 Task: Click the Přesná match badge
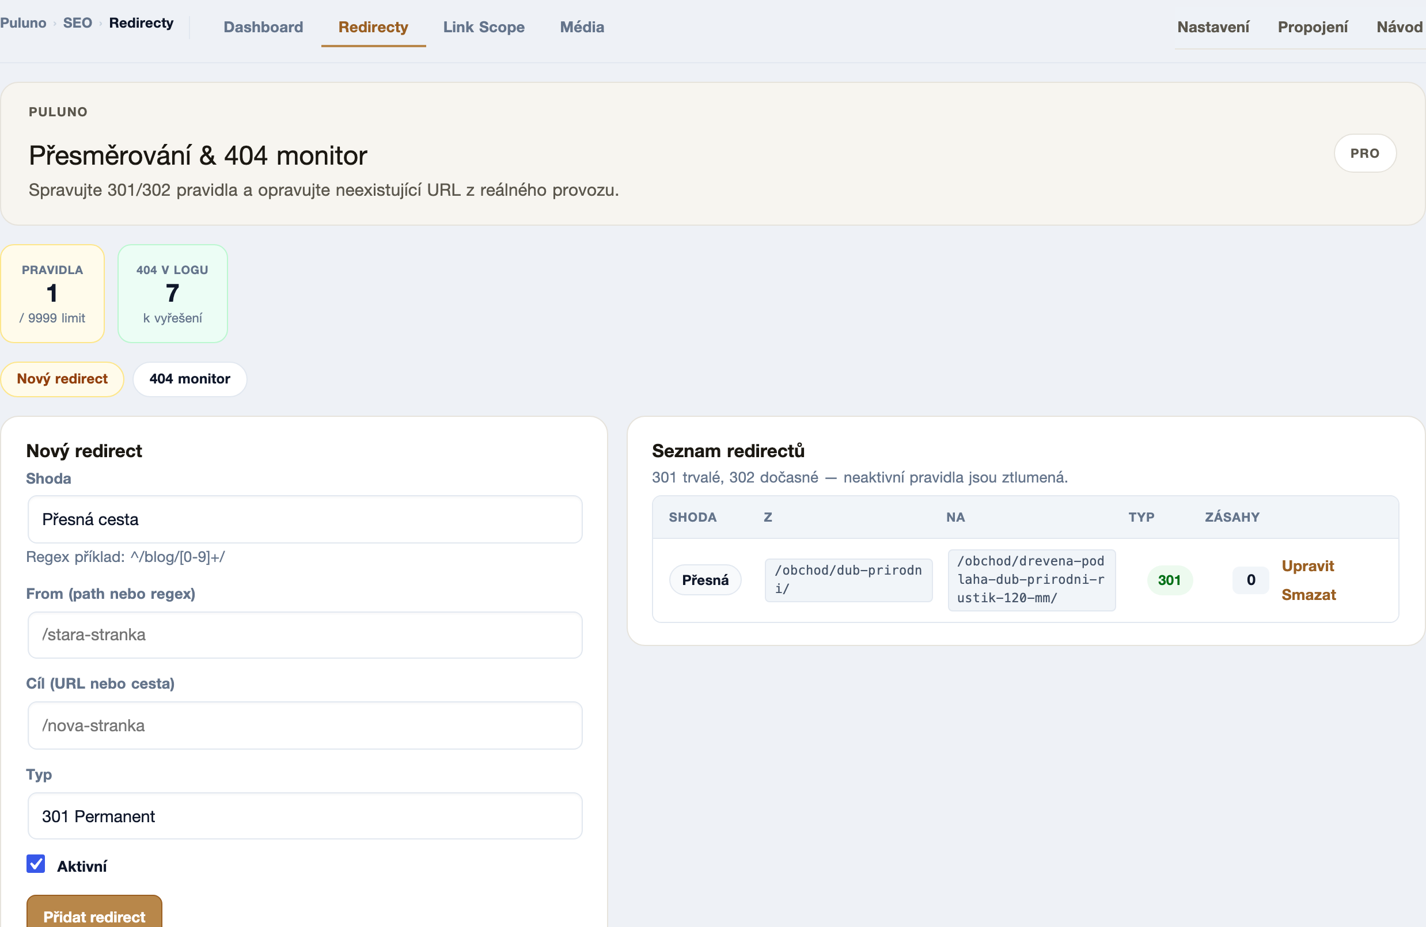click(705, 580)
